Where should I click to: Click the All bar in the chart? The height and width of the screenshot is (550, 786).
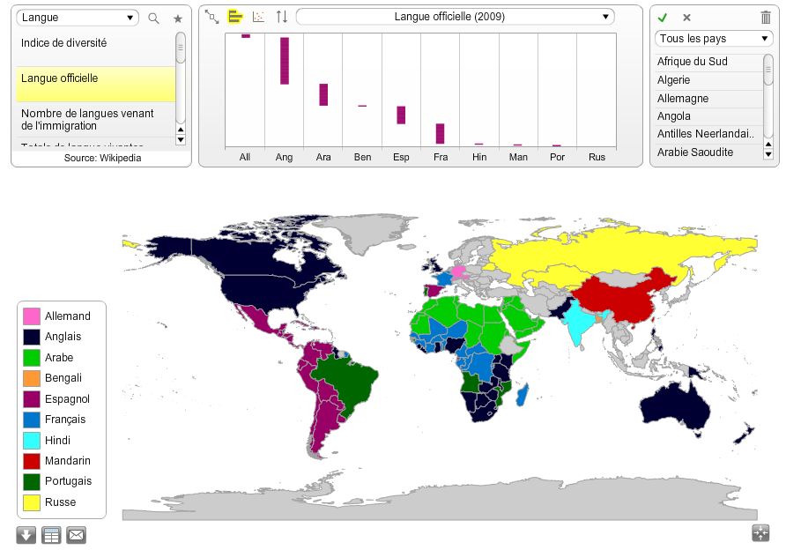point(246,35)
